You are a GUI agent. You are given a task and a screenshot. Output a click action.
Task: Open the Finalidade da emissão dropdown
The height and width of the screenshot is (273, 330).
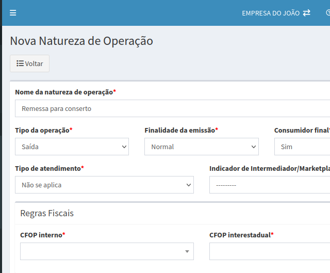(201, 147)
